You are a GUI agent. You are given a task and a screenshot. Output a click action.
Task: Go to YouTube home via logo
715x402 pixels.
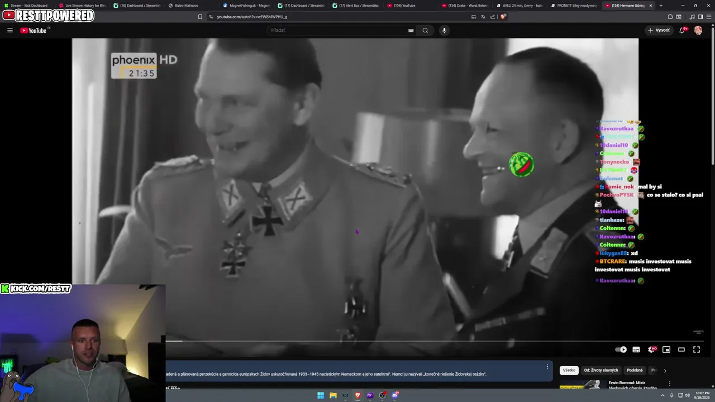click(35, 30)
